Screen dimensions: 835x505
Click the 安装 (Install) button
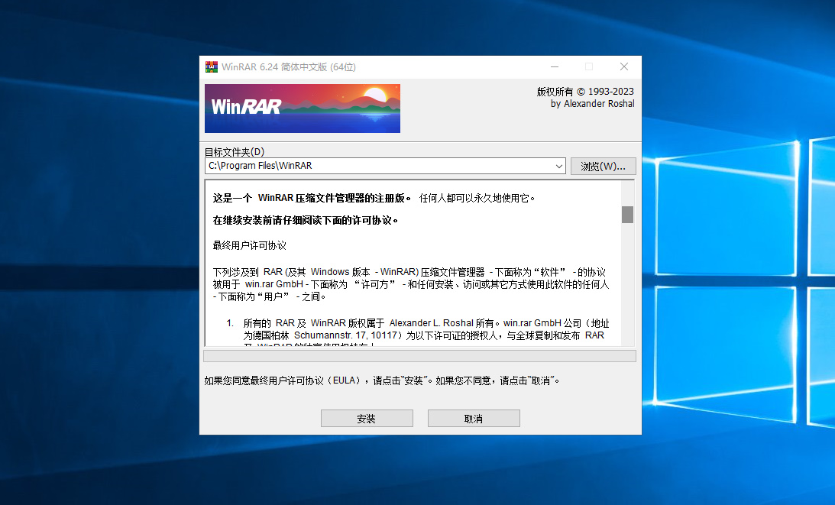coord(367,419)
